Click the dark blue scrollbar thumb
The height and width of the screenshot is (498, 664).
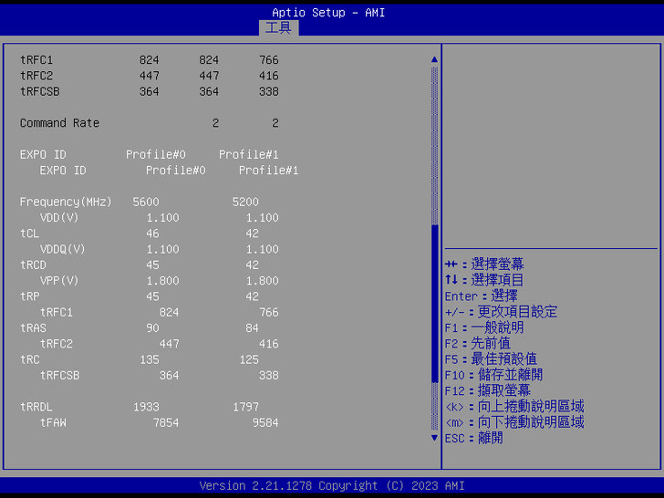point(434,304)
